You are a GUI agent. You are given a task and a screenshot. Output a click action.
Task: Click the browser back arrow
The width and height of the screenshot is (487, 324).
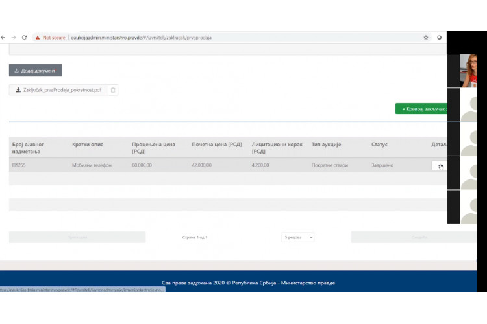coord(3,38)
